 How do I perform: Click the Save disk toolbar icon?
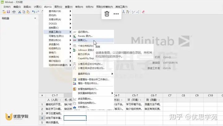[8, 12]
